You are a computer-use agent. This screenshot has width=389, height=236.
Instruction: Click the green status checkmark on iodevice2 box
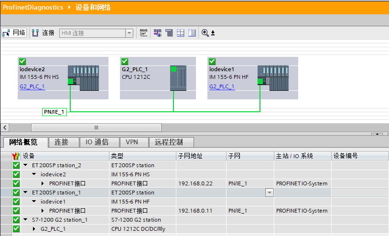point(22,62)
